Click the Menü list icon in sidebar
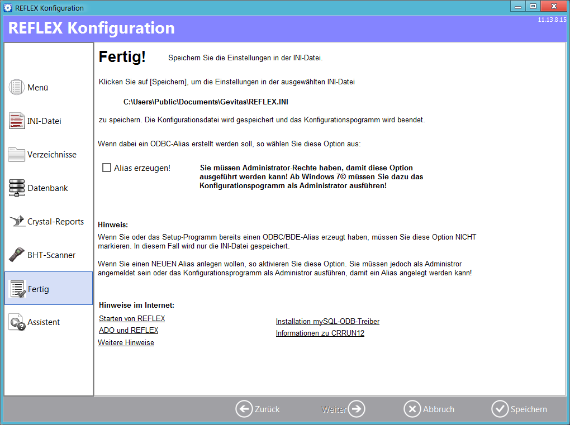Image resolution: width=570 pixels, height=425 pixels. coord(17,87)
